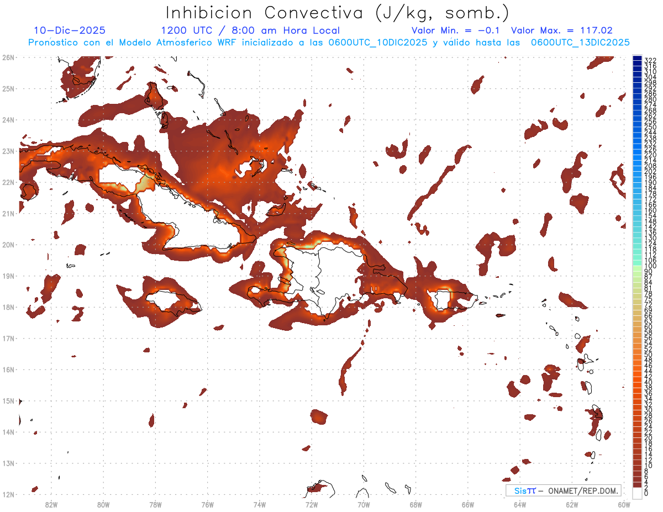Click the "78W" longitude label

(155, 504)
